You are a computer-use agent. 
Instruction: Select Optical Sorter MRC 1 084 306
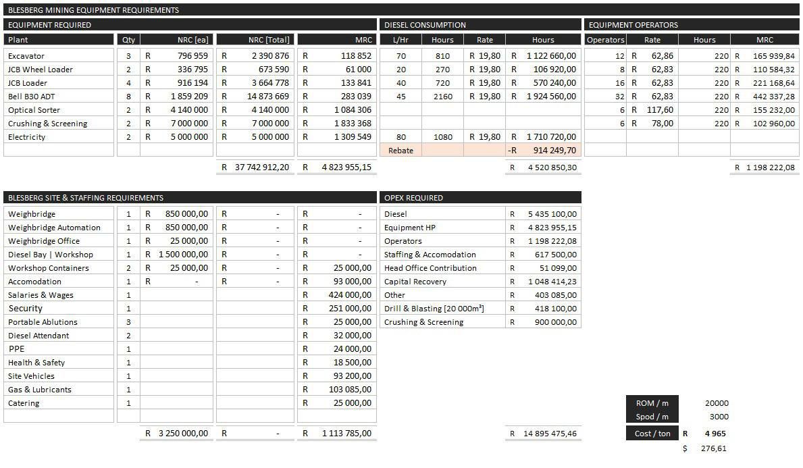click(x=337, y=110)
